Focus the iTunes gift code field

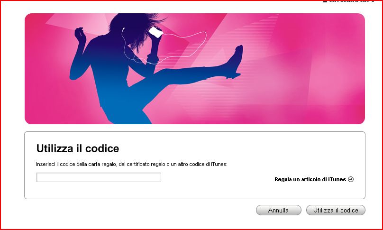(99, 177)
